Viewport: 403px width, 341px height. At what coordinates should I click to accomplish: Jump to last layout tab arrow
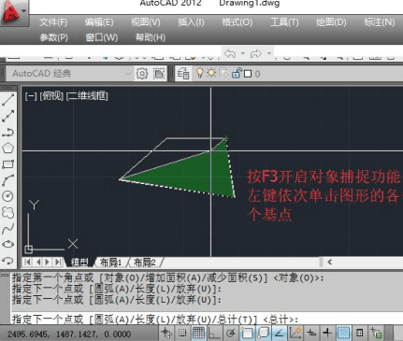58,262
